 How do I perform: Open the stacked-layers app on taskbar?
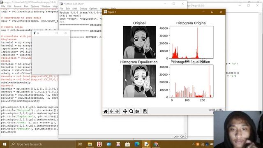point(118,144)
